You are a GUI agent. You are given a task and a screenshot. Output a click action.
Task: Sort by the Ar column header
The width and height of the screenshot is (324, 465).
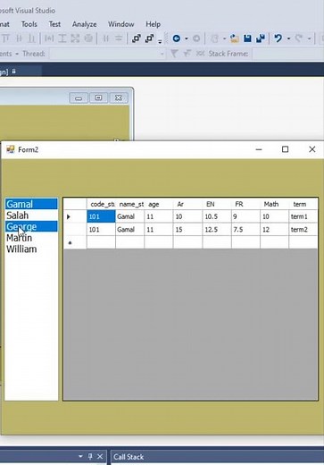(x=187, y=204)
